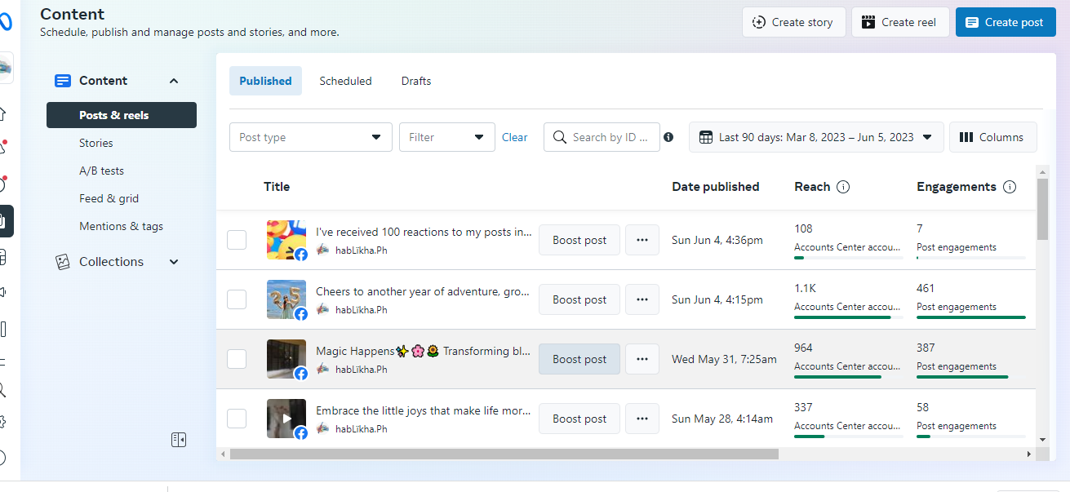Click the Reach info icon
The width and height of the screenshot is (1070, 492).
point(843,187)
